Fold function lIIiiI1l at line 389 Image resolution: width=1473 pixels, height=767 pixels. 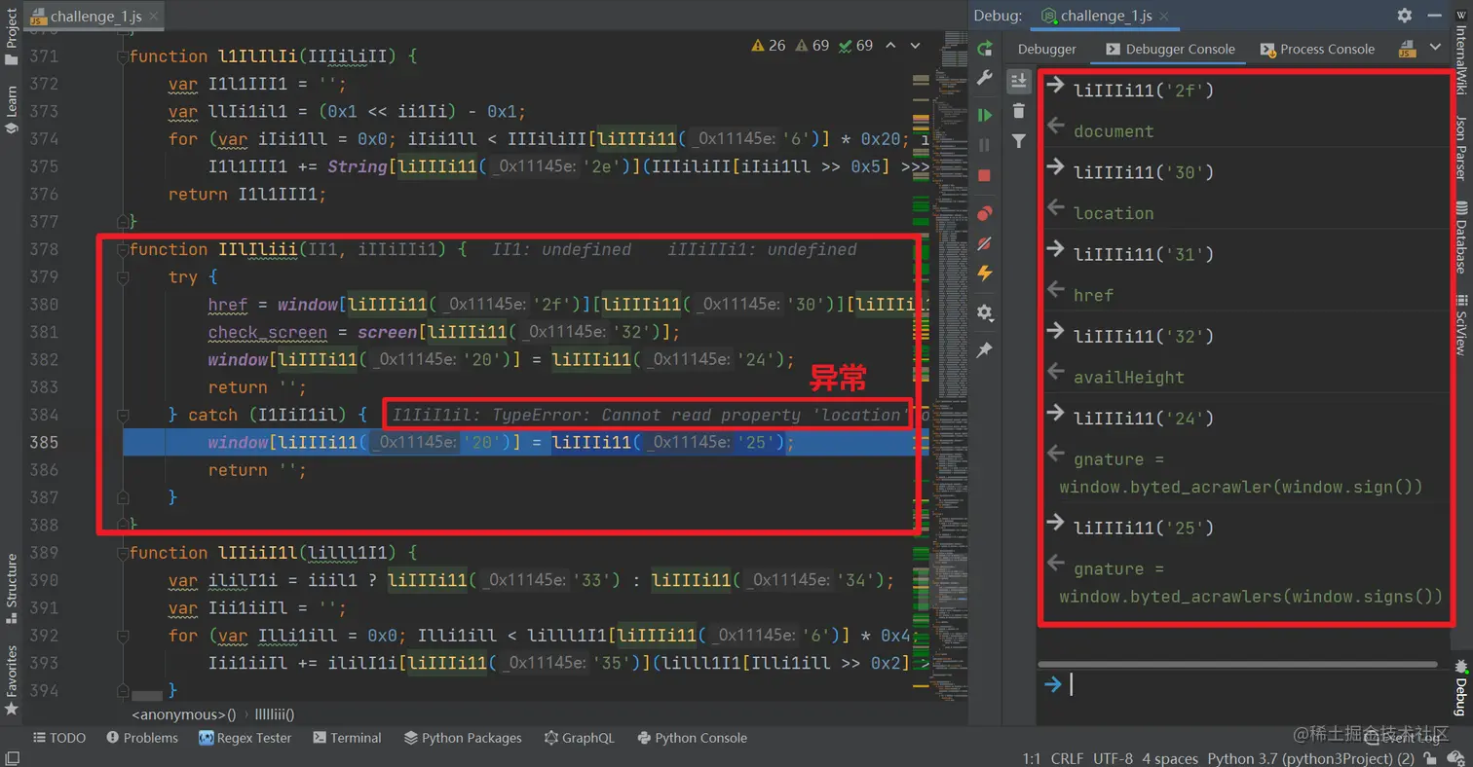(122, 553)
